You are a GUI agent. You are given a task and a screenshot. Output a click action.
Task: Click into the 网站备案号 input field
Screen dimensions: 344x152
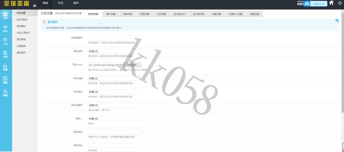click(115, 38)
